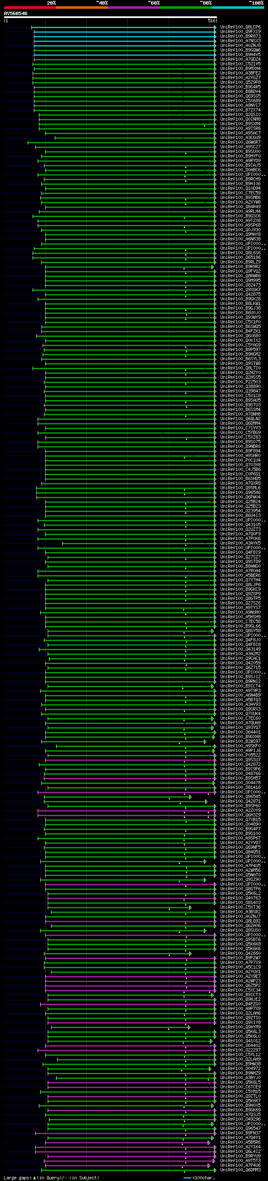Click the query end position 516
The height and width of the screenshot is (1181, 268).
(211, 21)
